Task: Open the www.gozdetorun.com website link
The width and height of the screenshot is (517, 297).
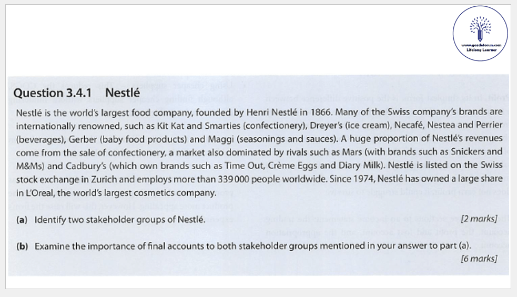Action: pyautogui.click(x=481, y=45)
